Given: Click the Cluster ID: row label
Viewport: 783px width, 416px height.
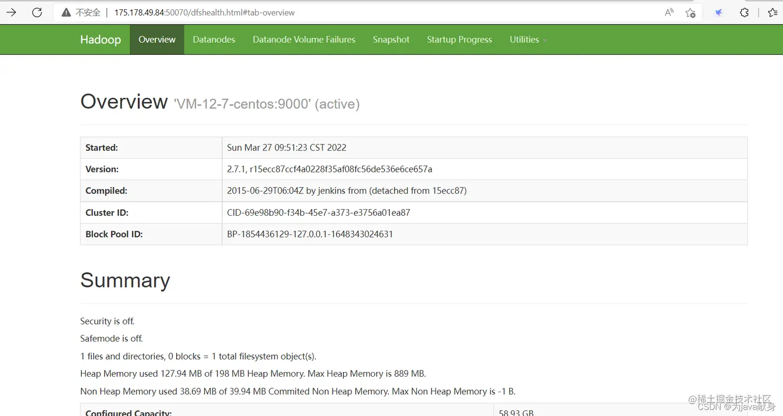Looking at the screenshot, I should tap(107, 213).
